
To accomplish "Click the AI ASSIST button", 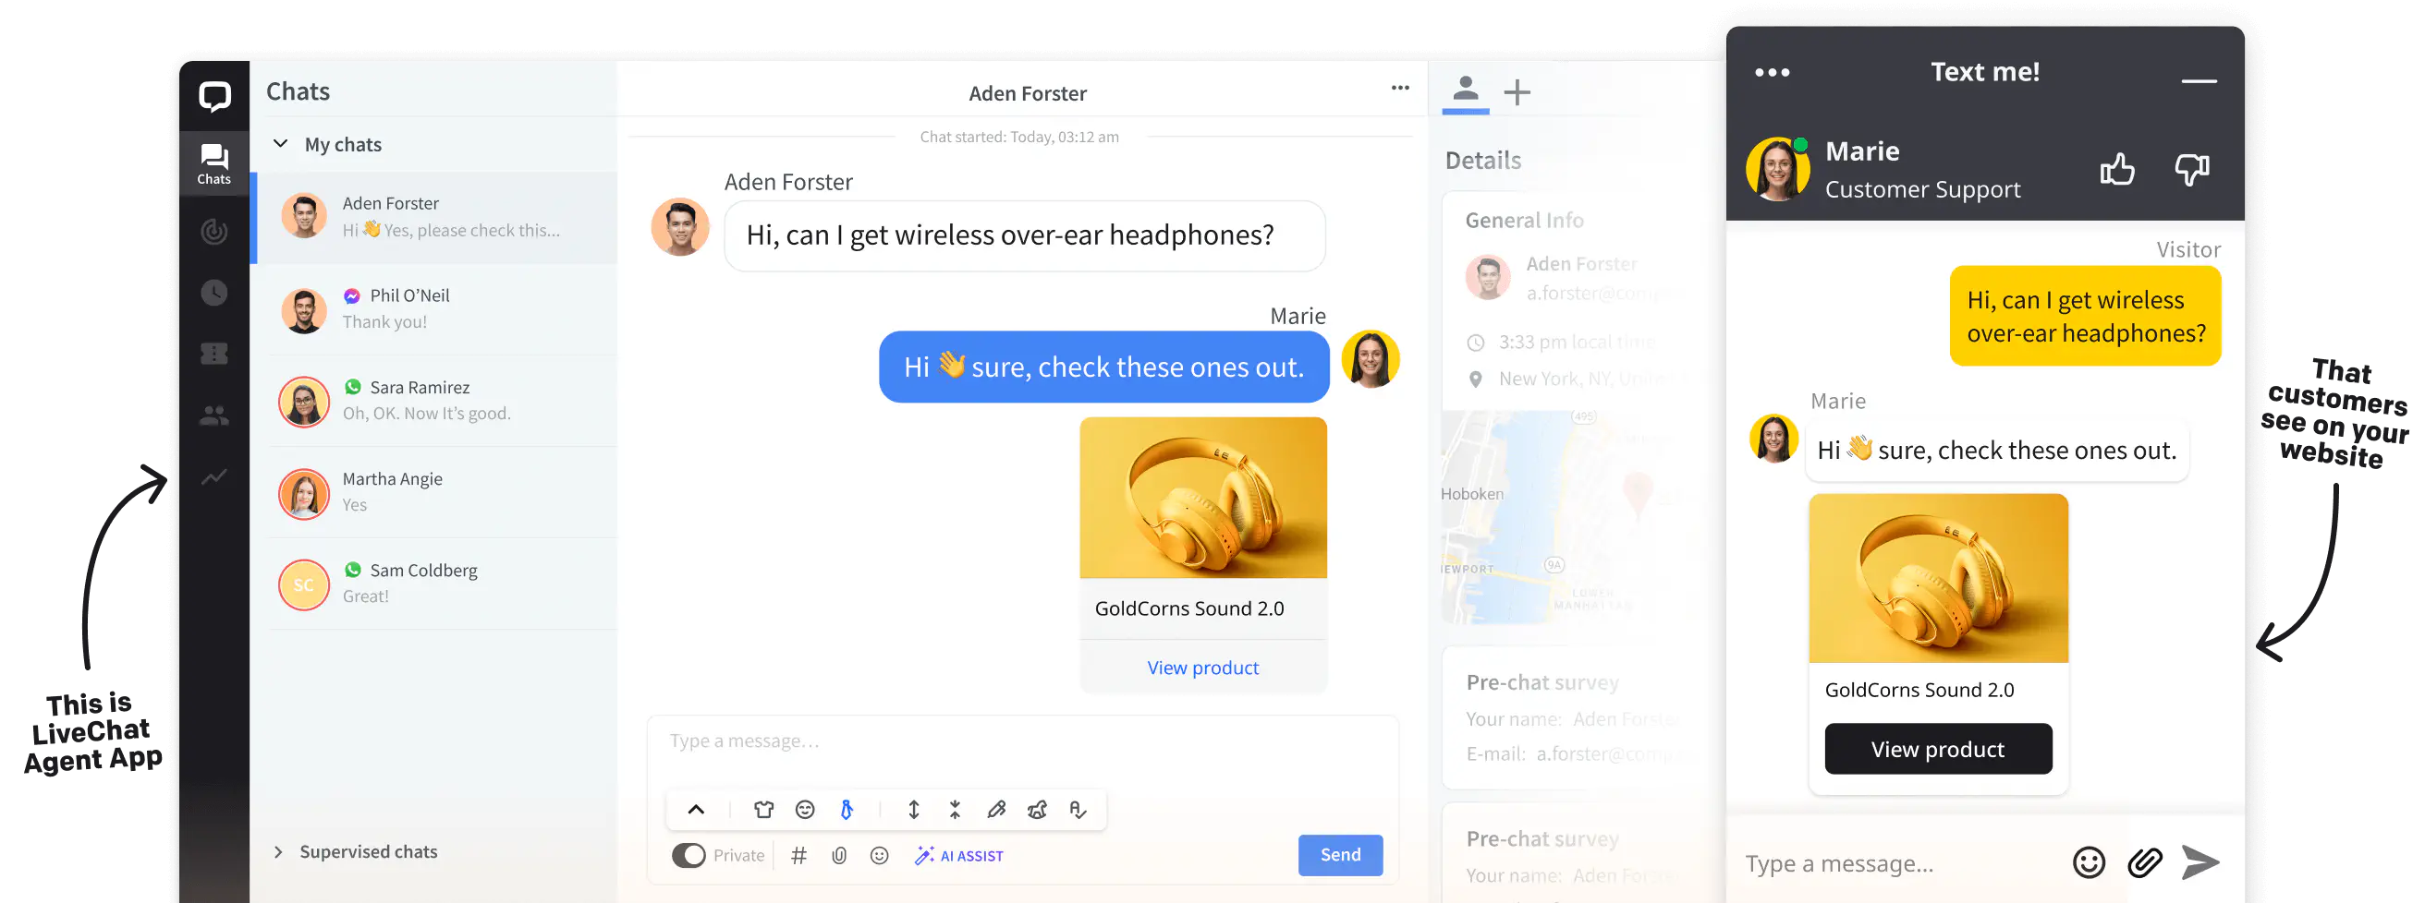I will 958,856.
